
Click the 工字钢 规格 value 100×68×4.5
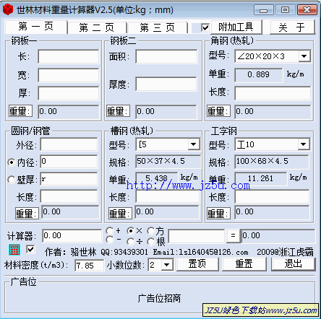click(x=272, y=161)
